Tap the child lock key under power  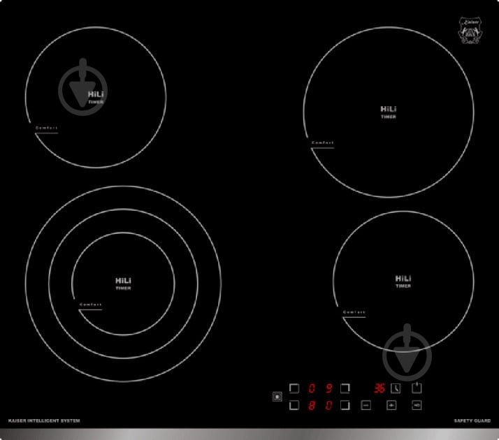pyautogui.click(x=417, y=405)
